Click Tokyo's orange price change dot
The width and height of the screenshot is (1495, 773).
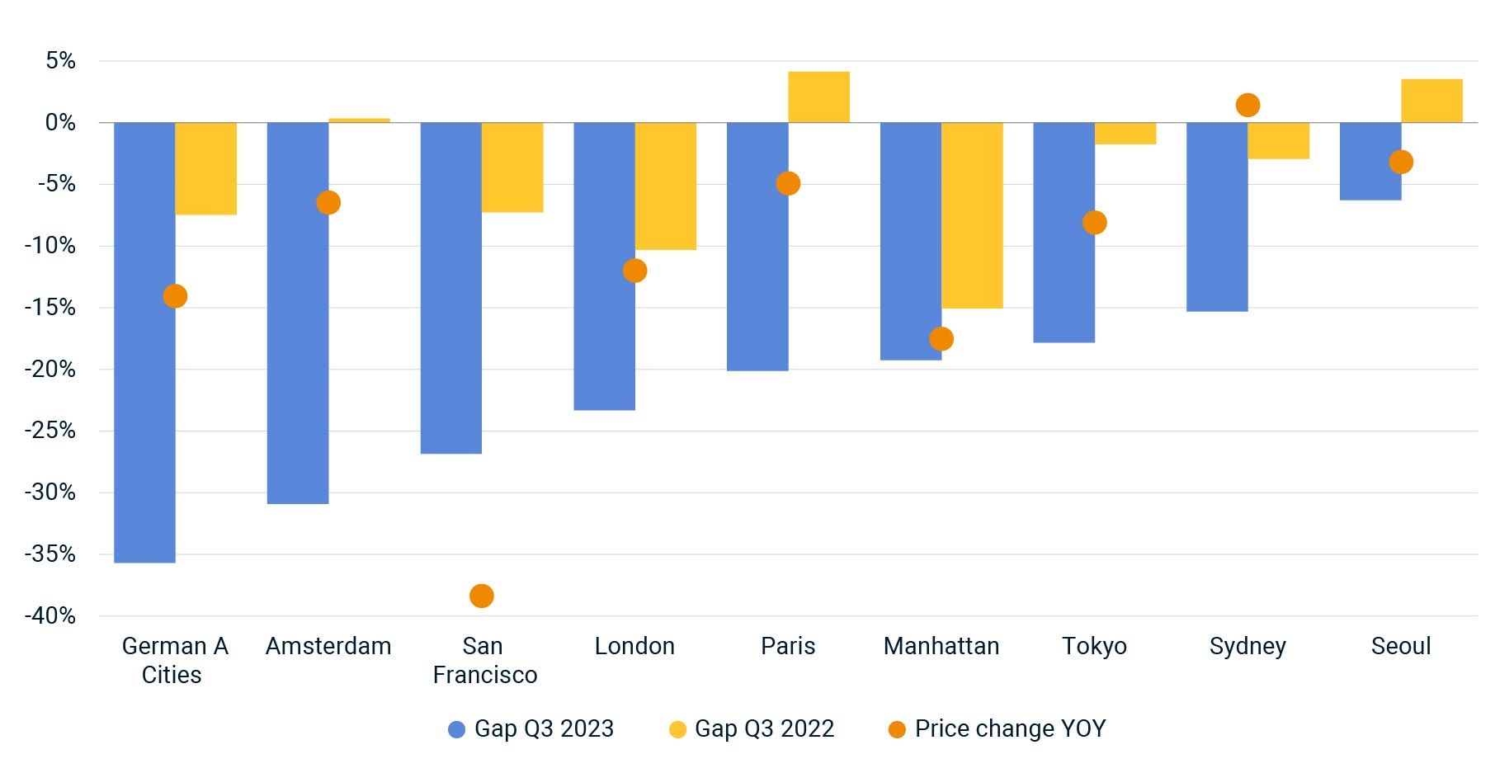(1094, 223)
